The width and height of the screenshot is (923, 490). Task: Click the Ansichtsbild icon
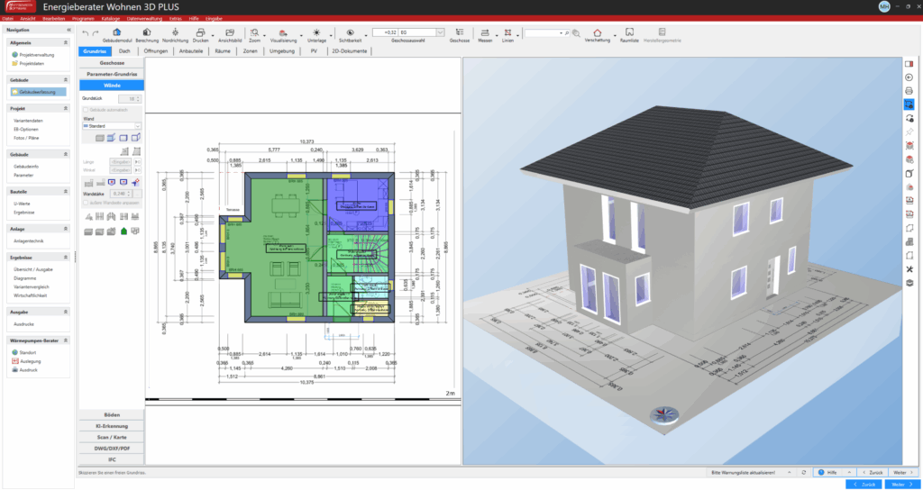229,32
